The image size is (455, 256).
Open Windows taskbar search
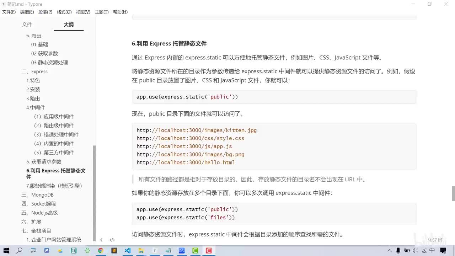20,251
